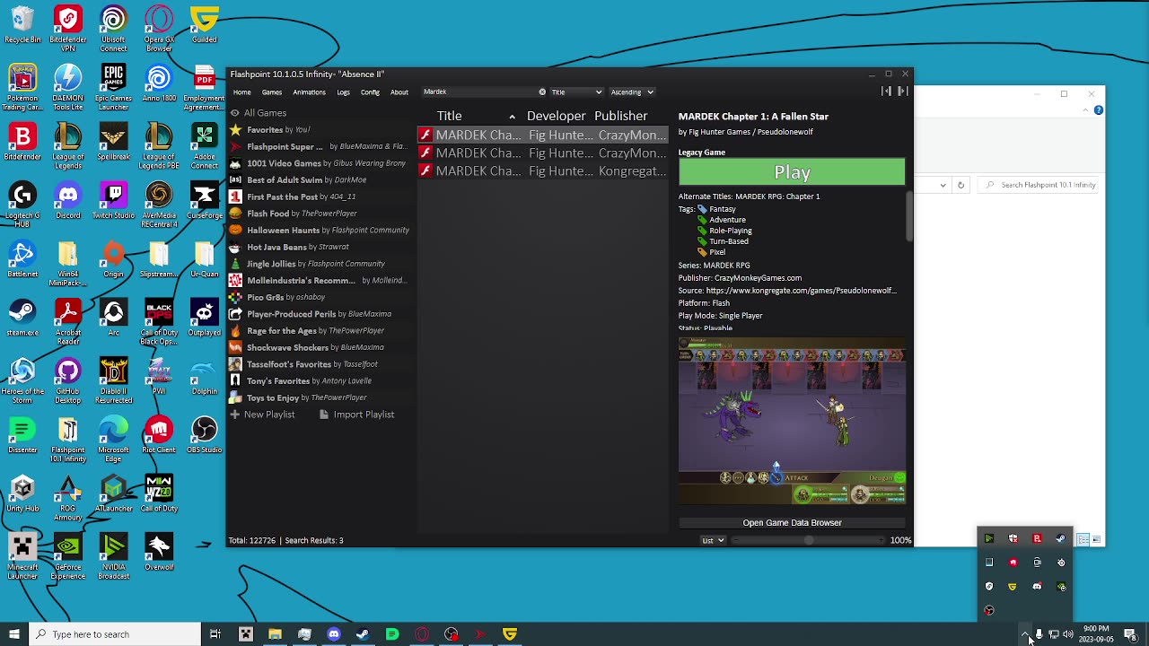Select the Minecraft Launcher desktop icon
The height and width of the screenshot is (646, 1149).
[x=22, y=556]
